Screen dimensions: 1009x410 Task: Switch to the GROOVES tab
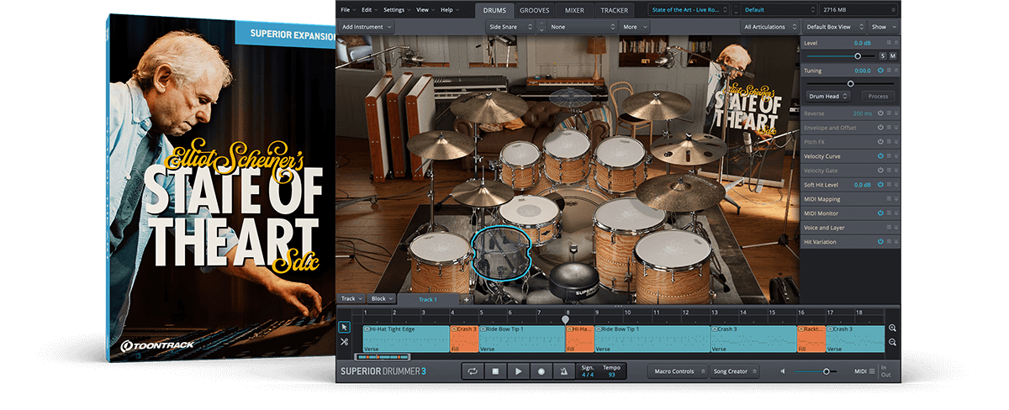pos(536,10)
